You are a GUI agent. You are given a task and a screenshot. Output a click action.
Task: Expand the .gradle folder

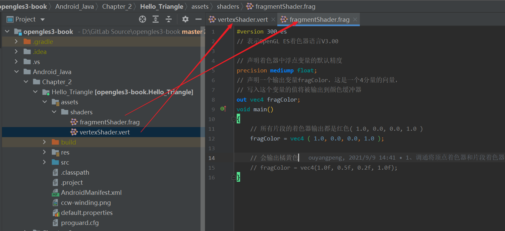click(16, 42)
